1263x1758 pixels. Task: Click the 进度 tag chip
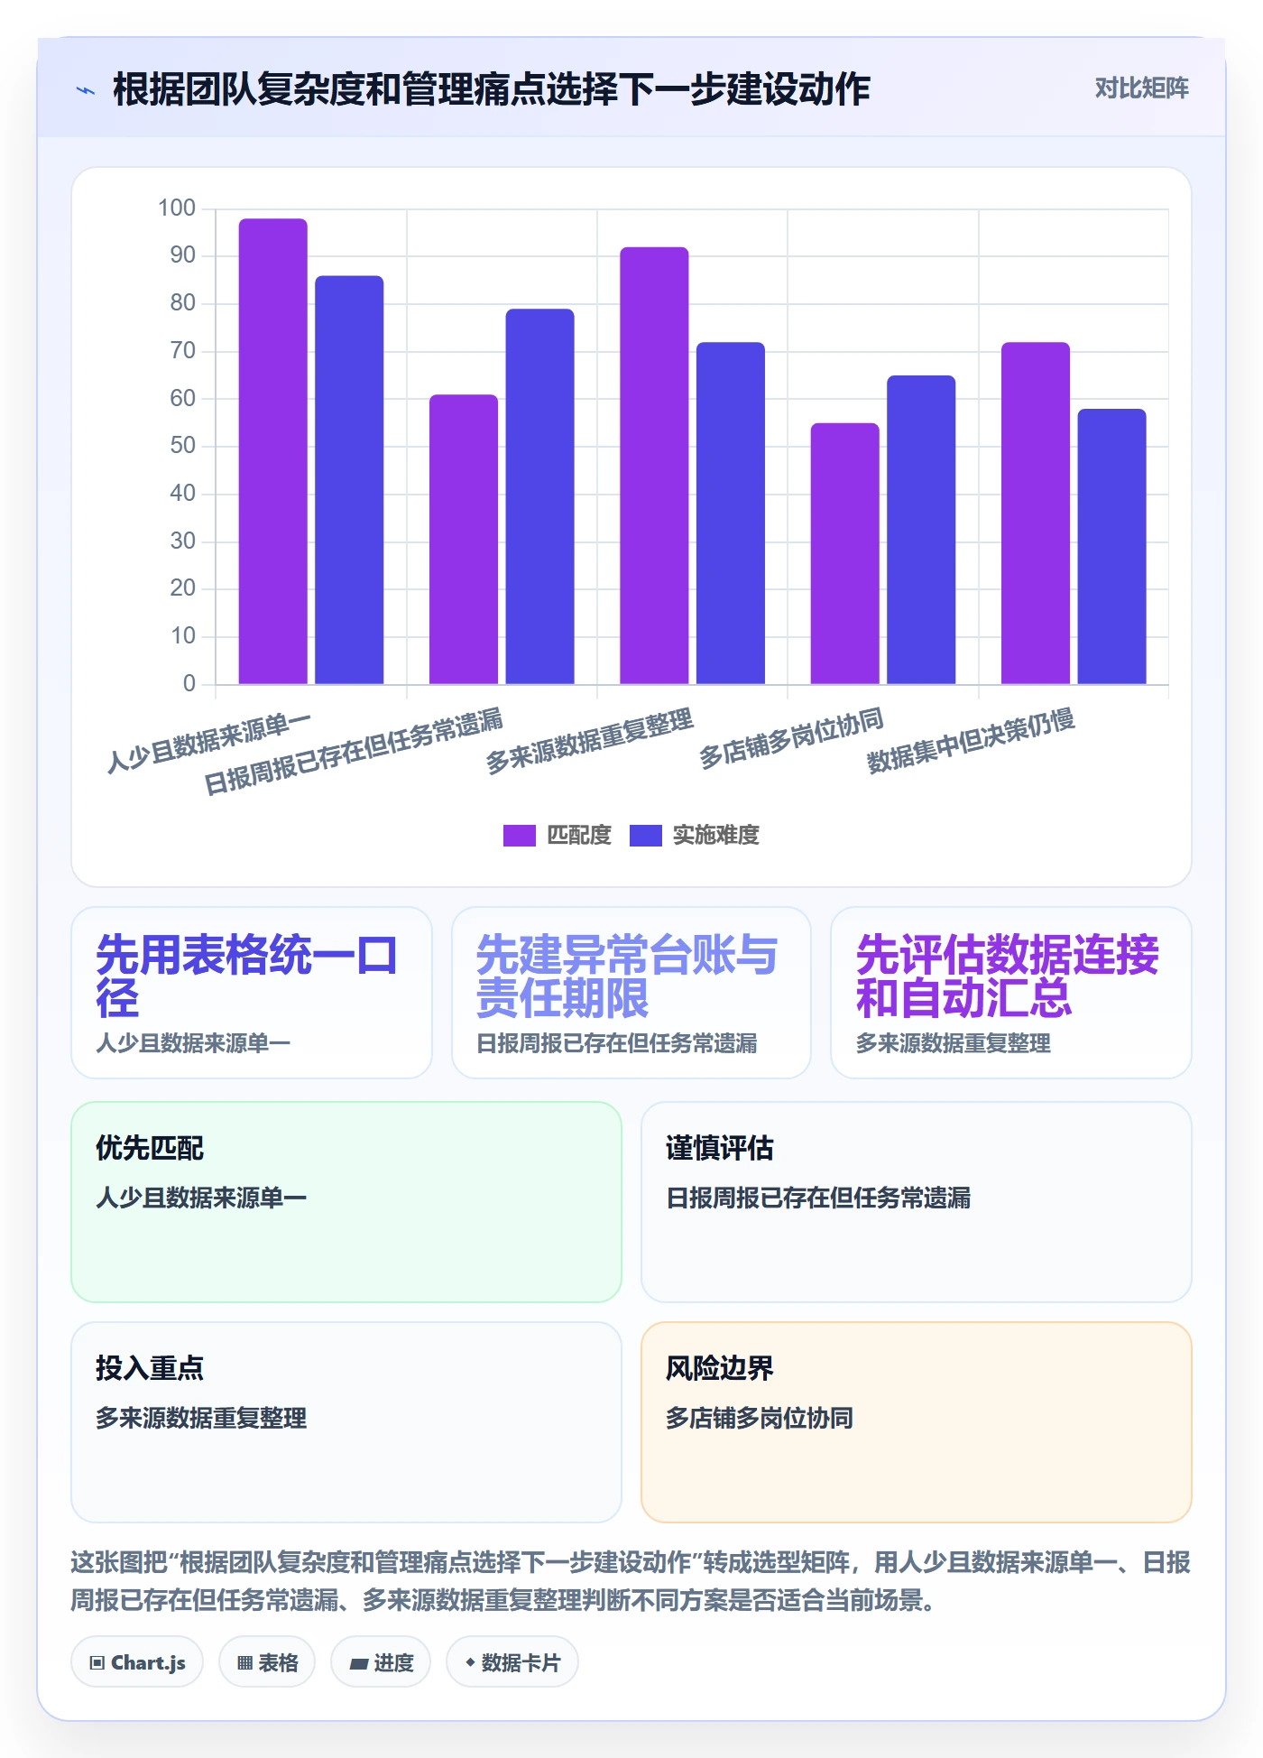(x=381, y=1661)
